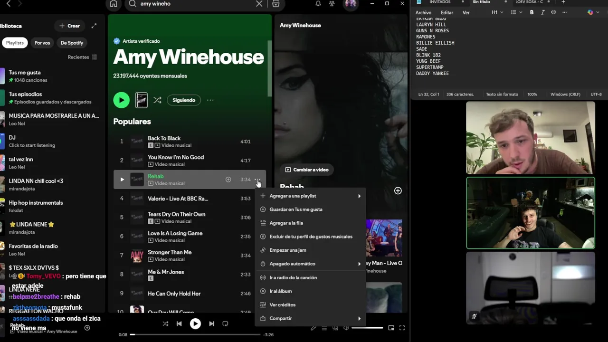The width and height of the screenshot is (608, 342).
Task: Click the Recientes list view icon
Action: point(94,57)
